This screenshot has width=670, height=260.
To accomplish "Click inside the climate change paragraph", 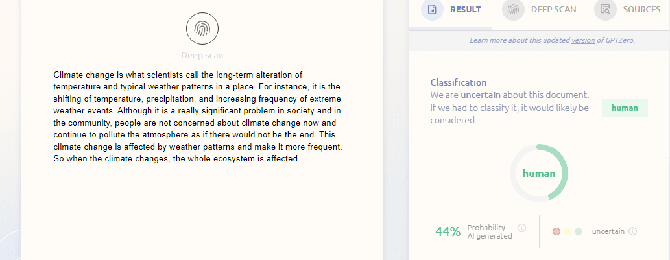I will tap(197, 117).
